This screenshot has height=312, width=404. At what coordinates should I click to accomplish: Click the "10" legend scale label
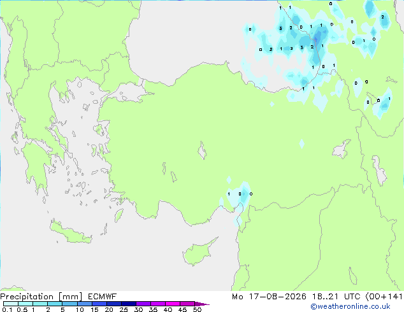[x=80, y=309]
